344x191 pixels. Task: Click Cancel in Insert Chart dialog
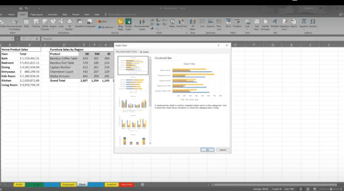(x=223, y=150)
